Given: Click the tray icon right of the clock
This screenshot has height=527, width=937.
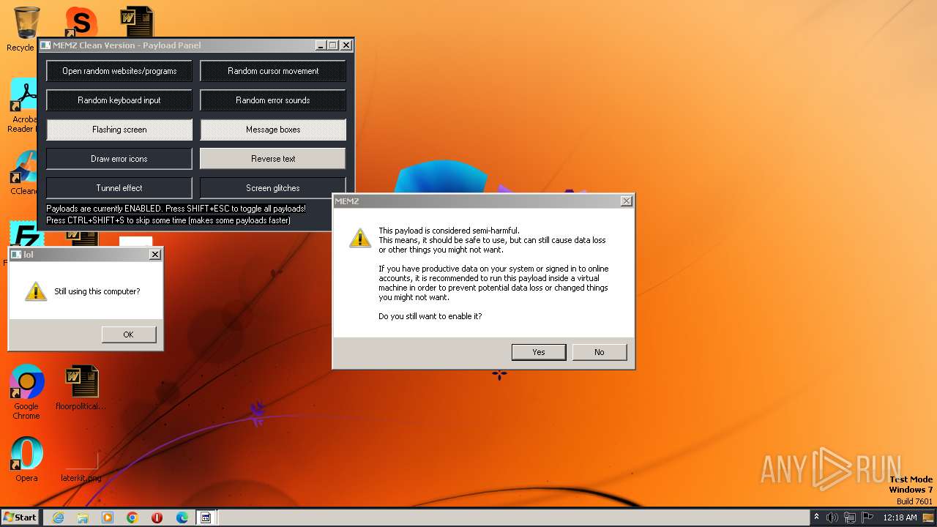Looking at the screenshot, I should coord(928,517).
